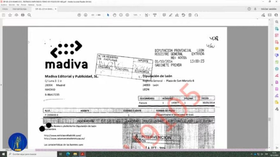Click the noticiasvalladolid.com link in the document
The image size is (280, 157).
62,135
